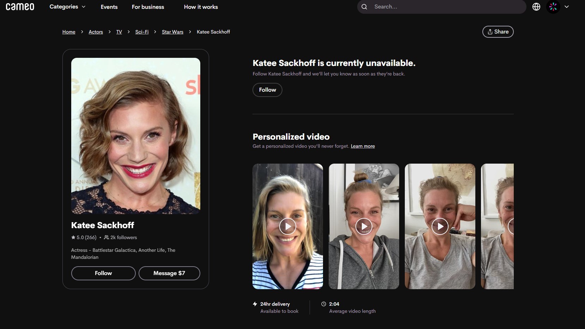The height and width of the screenshot is (329, 585).
Task: Follow Katee Sackhoff under unavailable notice
Action: coord(267,90)
